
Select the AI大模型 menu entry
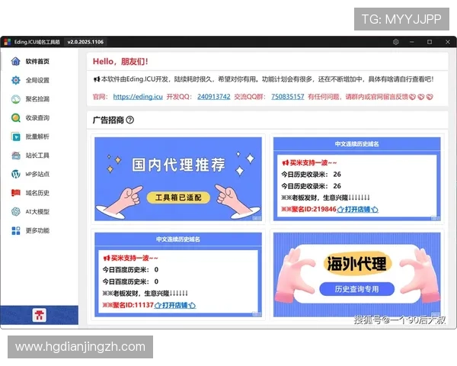coord(37,212)
